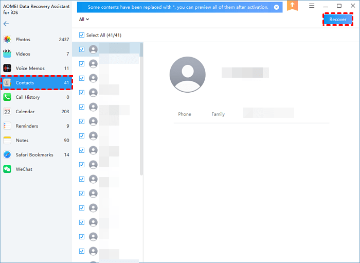Image resolution: width=360 pixels, height=263 pixels.
Task: Open the Reminders category
Action: coord(27,126)
